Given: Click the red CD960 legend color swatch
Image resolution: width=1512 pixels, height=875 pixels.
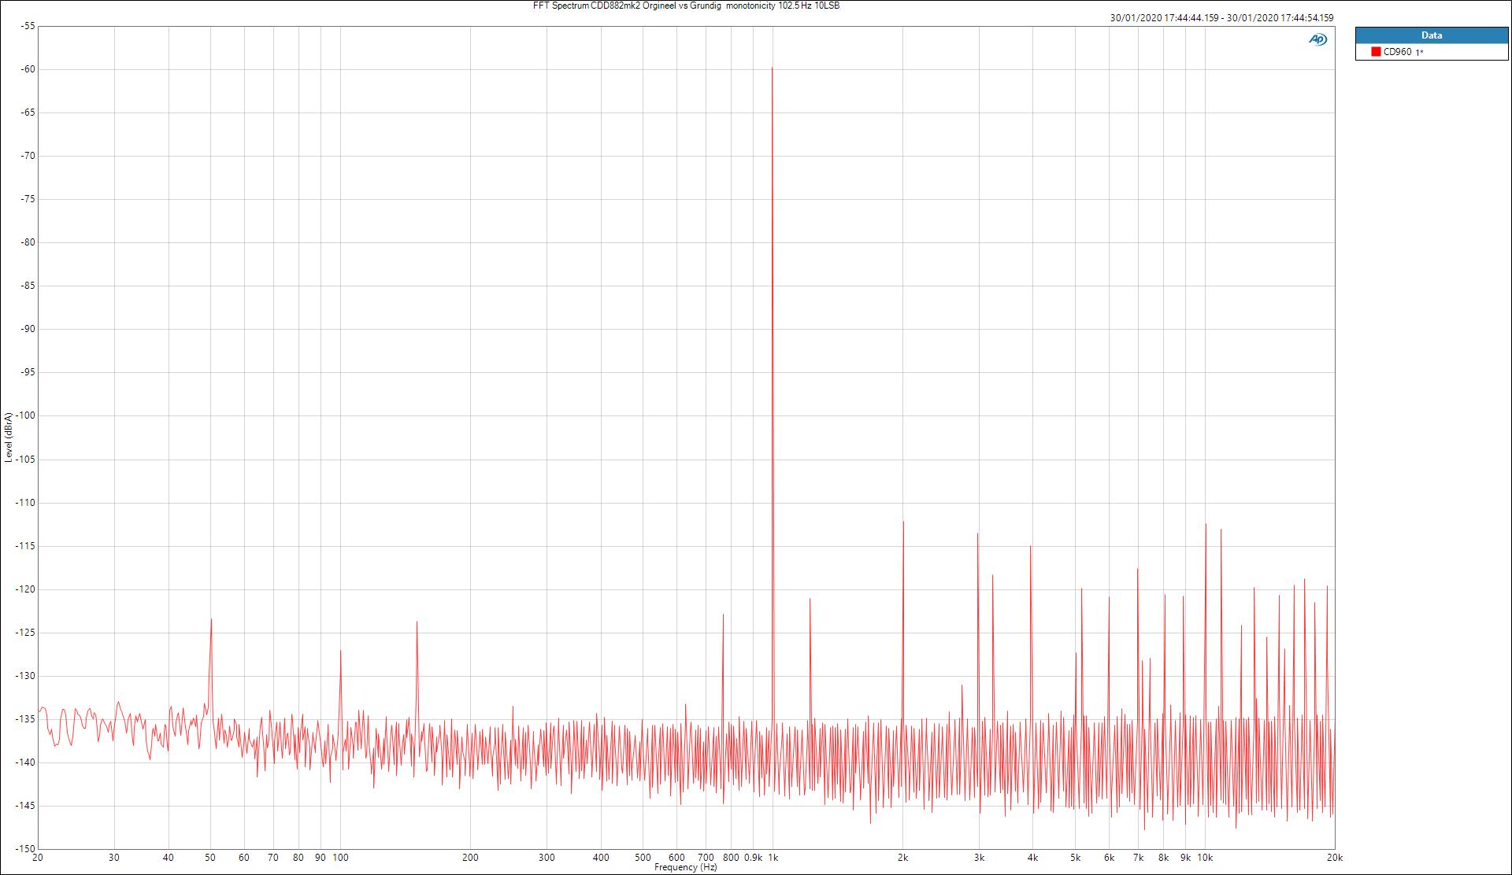Looking at the screenshot, I should [x=1376, y=52].
